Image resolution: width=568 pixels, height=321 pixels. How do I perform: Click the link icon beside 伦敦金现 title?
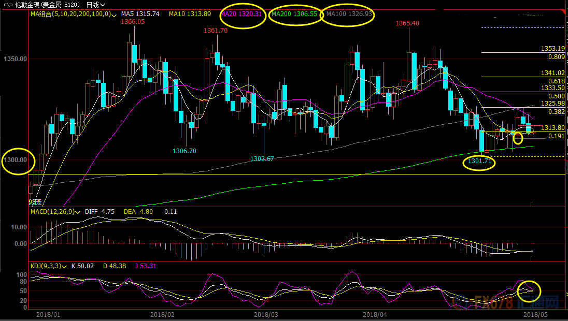(7, 4)
